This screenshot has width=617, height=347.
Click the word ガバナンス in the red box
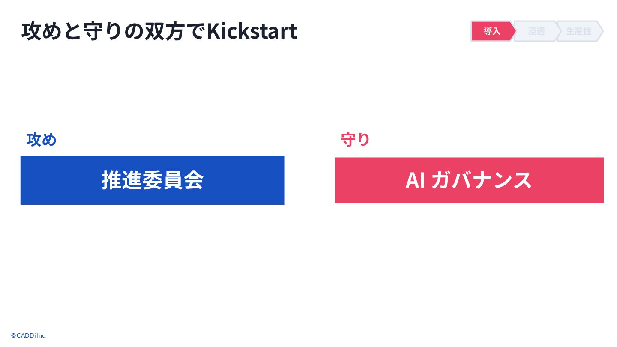(x=482, y=180)
